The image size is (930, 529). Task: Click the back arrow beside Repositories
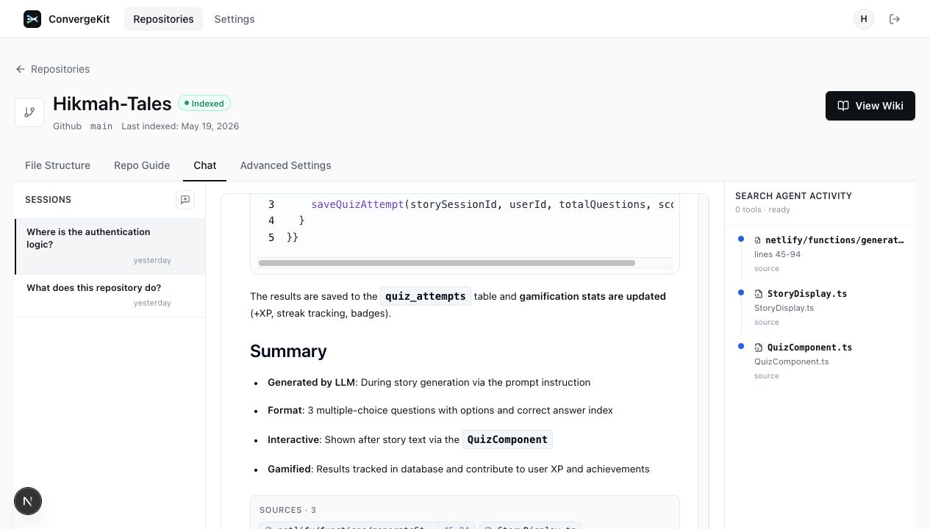tap(21, 69)
